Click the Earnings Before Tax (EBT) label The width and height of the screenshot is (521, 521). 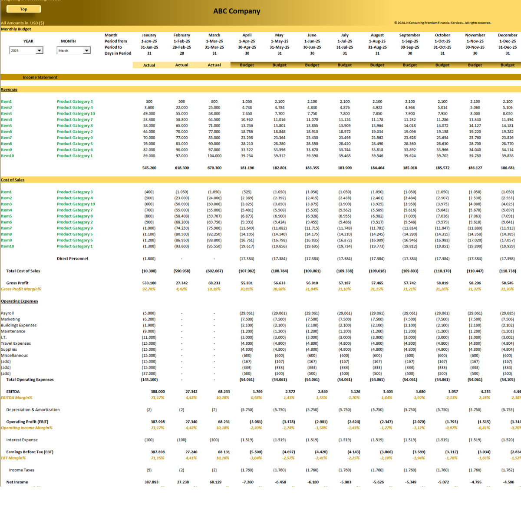click(30, 452)
